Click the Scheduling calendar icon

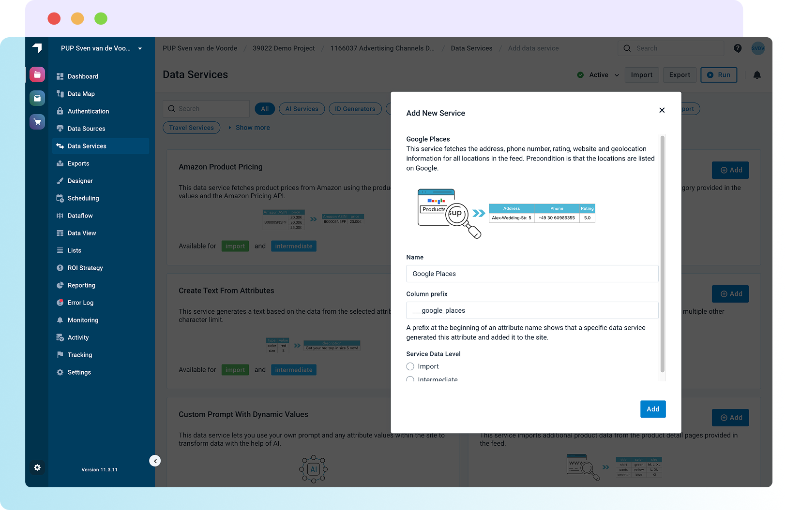60,198
